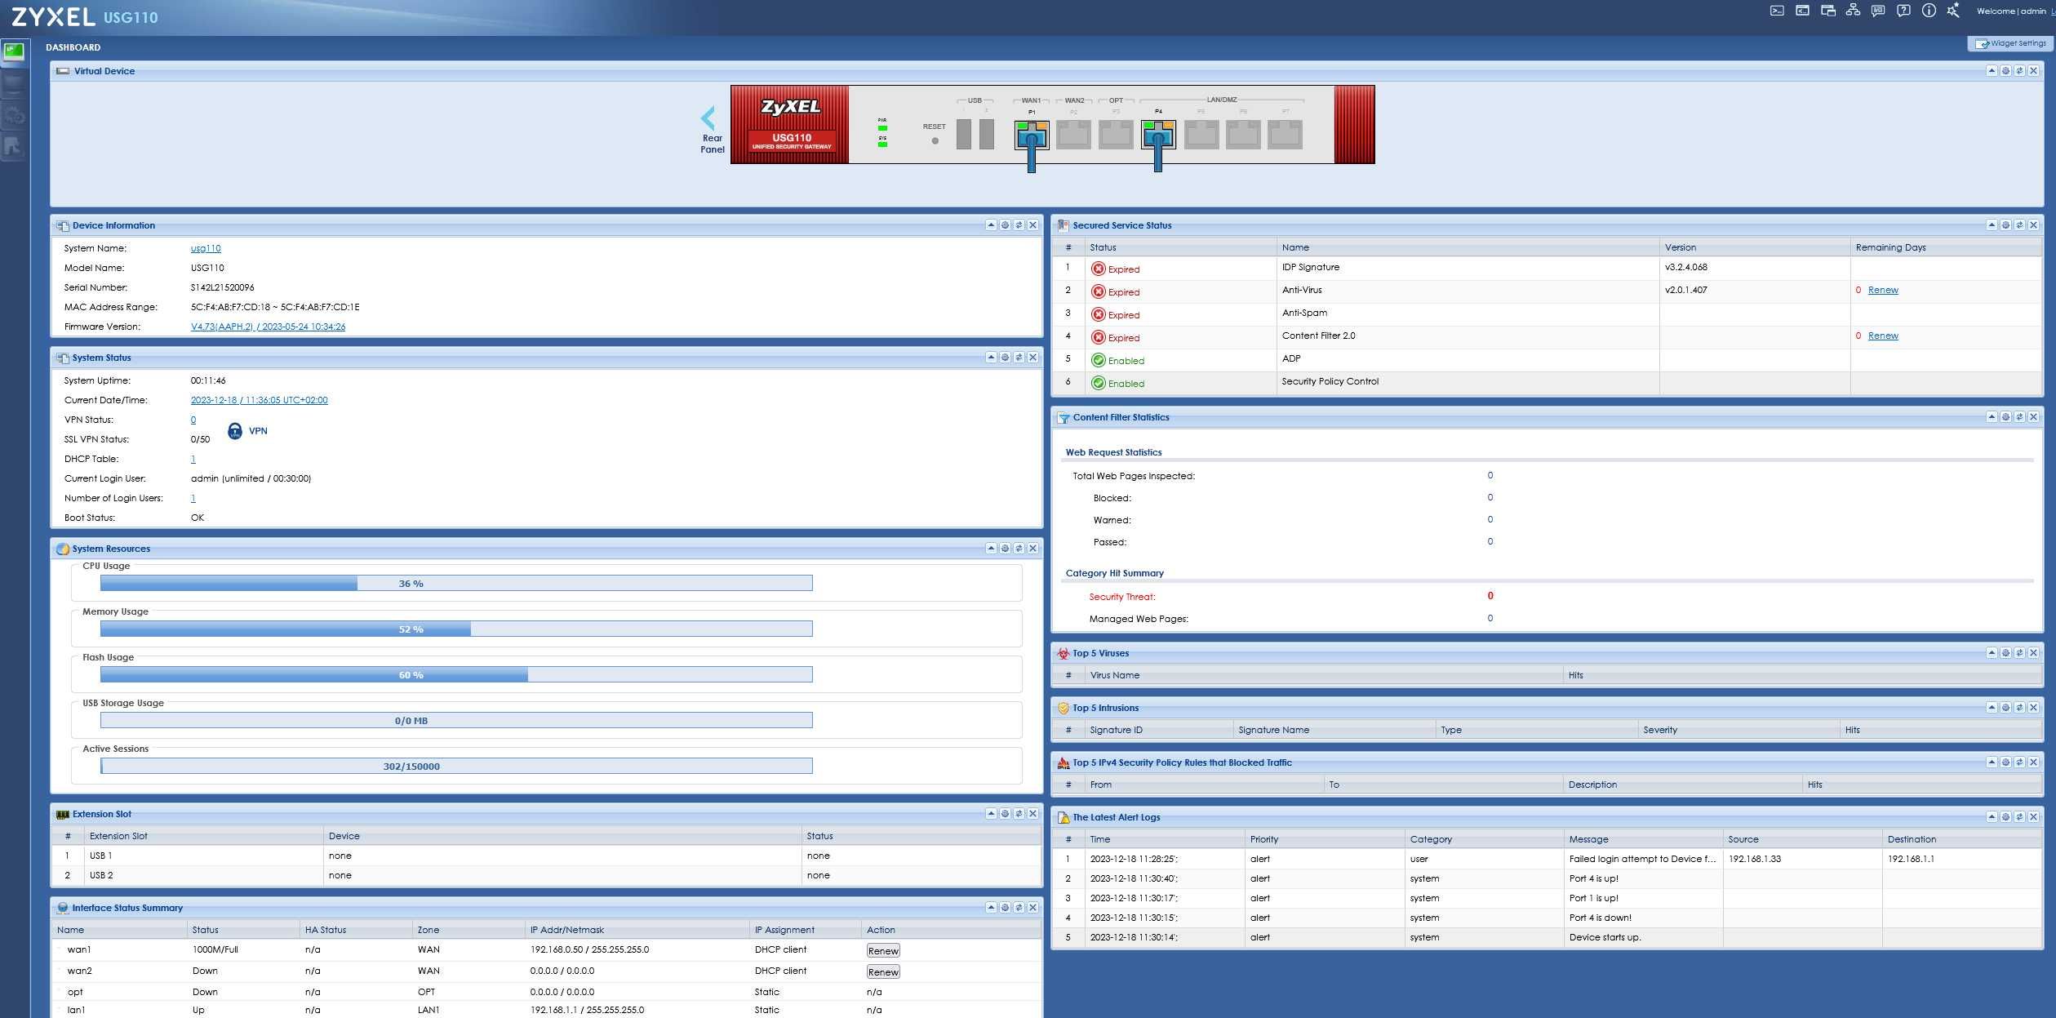The image size is (2056, 1018).
Task: Open the DHCP Table count link
Action: (193, 459)
